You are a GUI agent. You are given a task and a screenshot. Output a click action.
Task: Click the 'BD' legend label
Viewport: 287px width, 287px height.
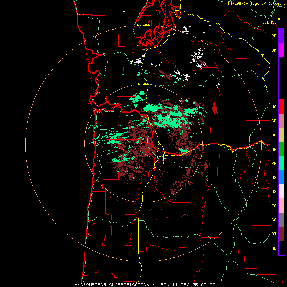pyautogui.click(x=274, y=135)
